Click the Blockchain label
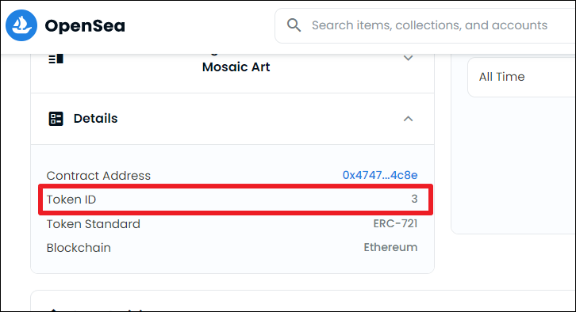The width and height of the screenshot is (576, 312). [79, 248]
